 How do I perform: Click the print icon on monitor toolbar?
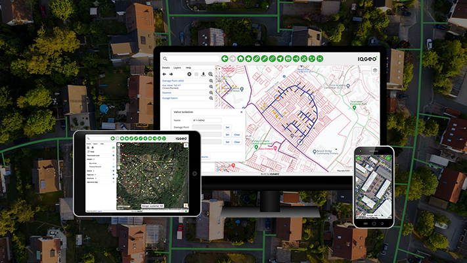click(288, 59)
